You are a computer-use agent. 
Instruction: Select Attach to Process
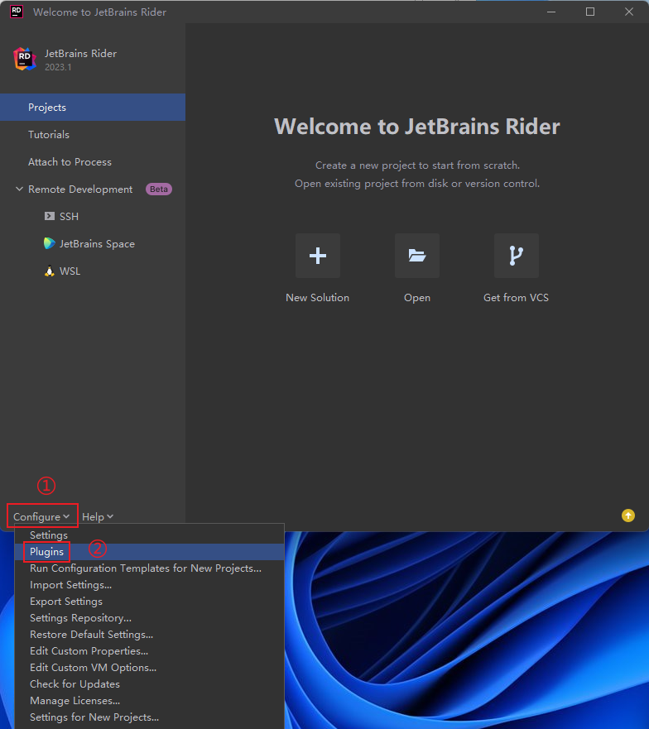pyautogui.click(x=93, y=162)
